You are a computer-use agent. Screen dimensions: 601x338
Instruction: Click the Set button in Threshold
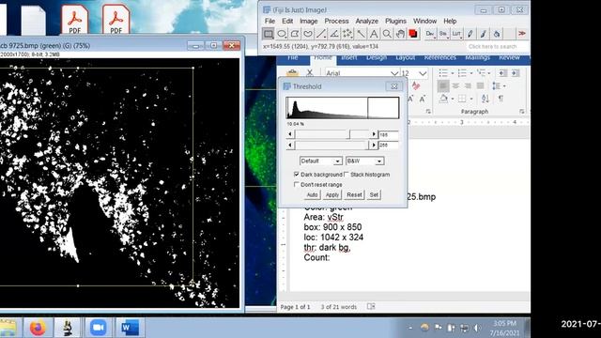374,194
